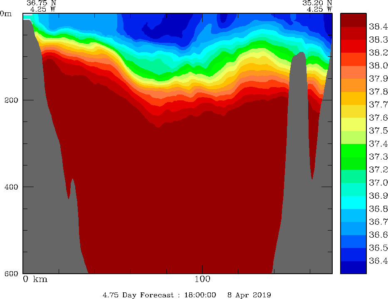Click the 0 km distance axis label
The height and width of the screenshot is (299, 388).
(x=35, y=279)
